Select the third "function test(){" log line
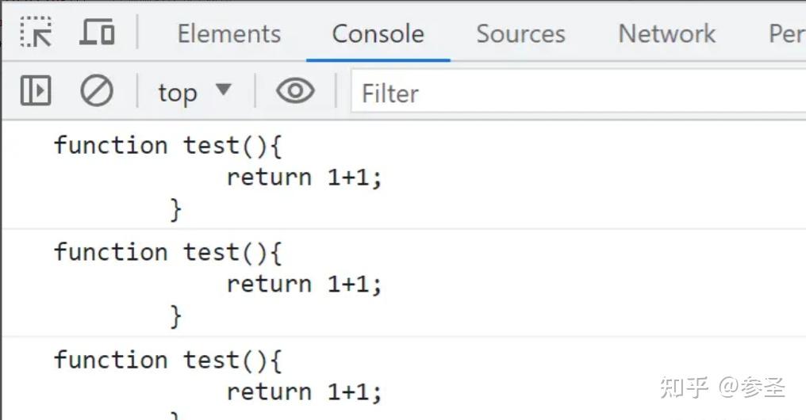Image resolution: width=806 pixels, height=420 pixels. coord(167,361)
